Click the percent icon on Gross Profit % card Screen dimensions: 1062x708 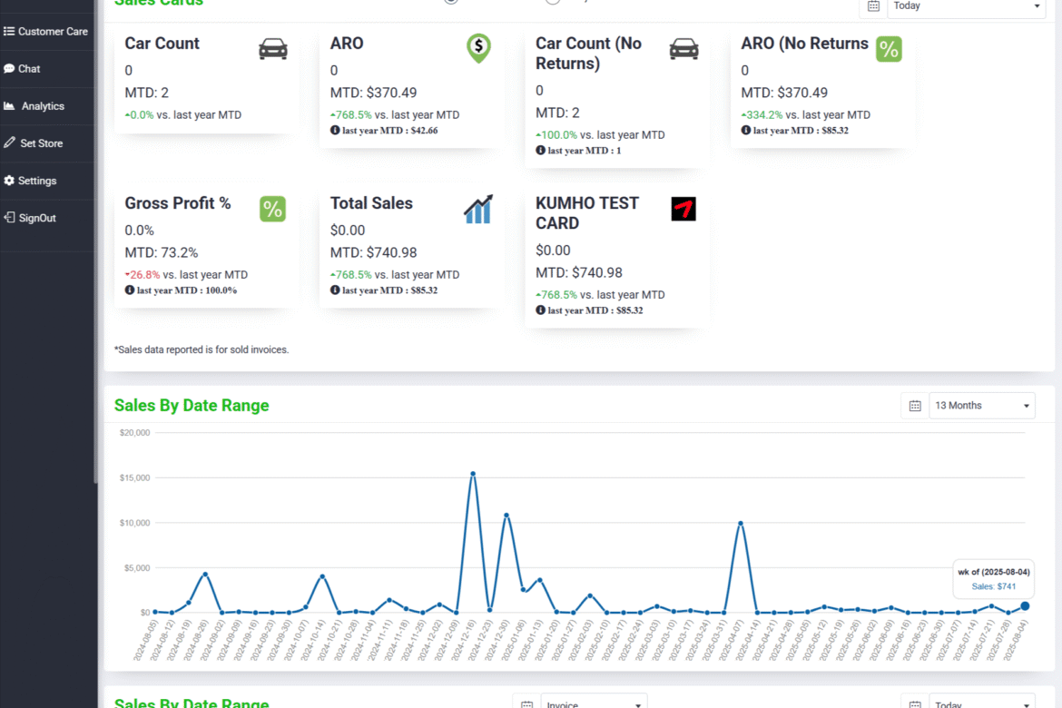coord(272,209)
